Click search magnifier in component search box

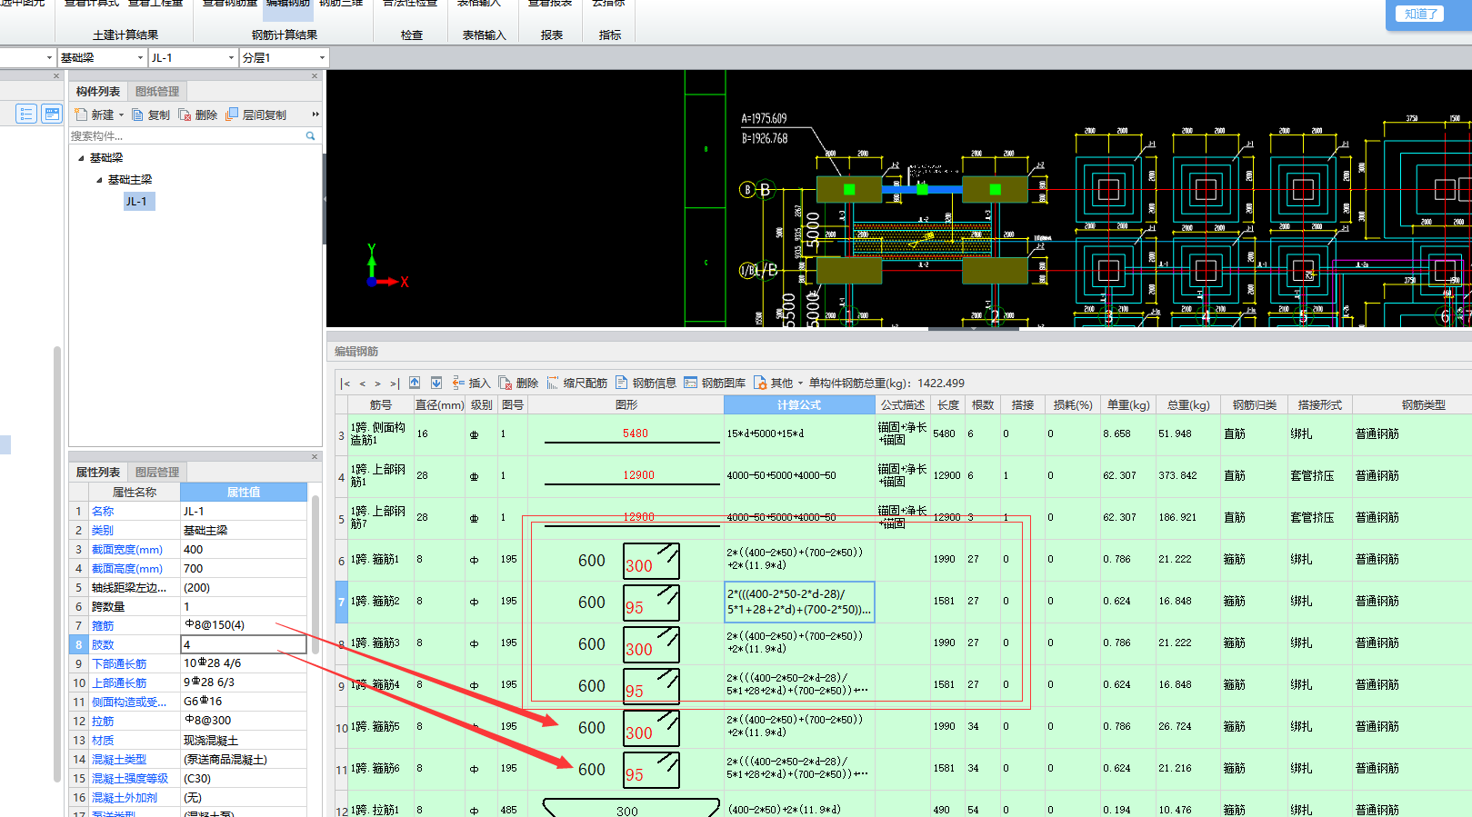(310, 136)
